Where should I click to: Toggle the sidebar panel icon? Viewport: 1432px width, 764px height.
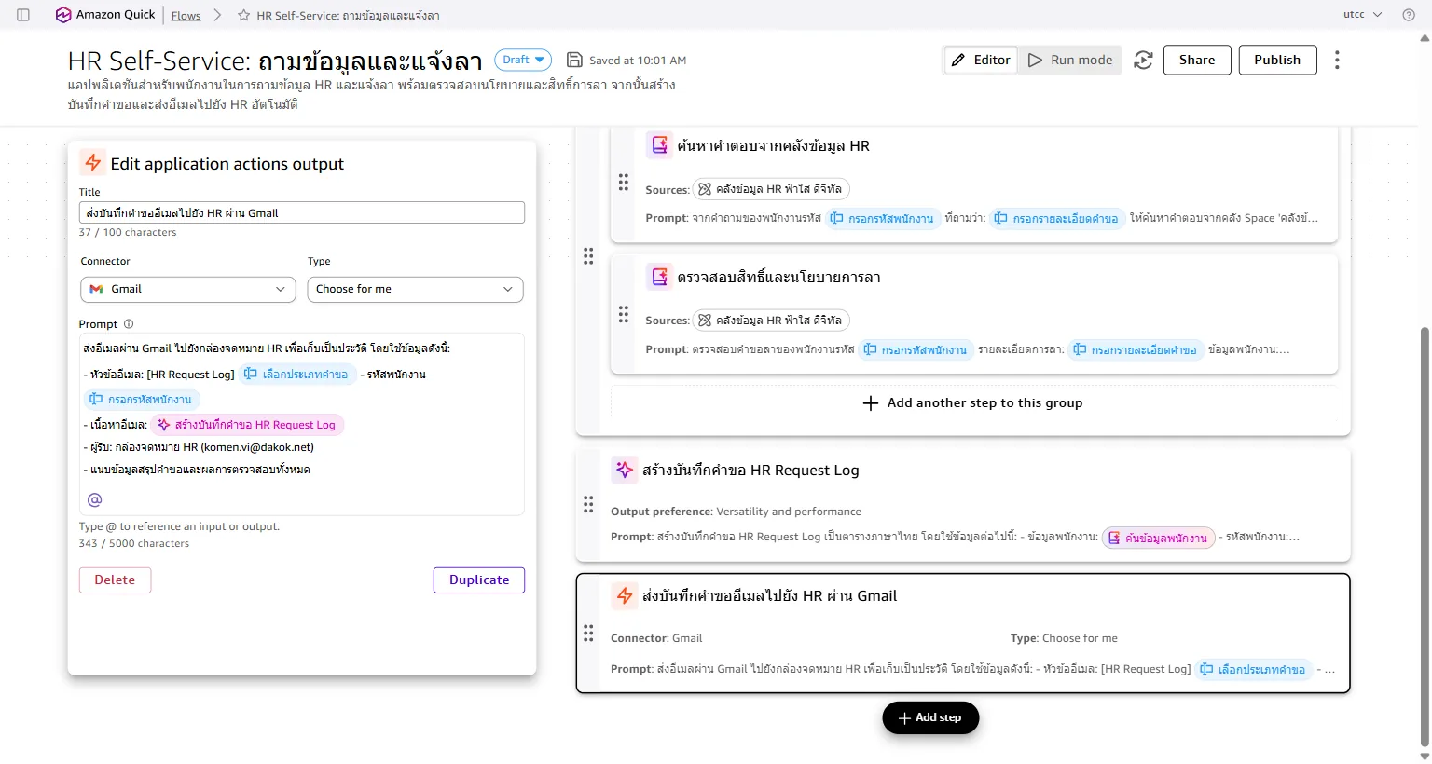pos(23,15)
